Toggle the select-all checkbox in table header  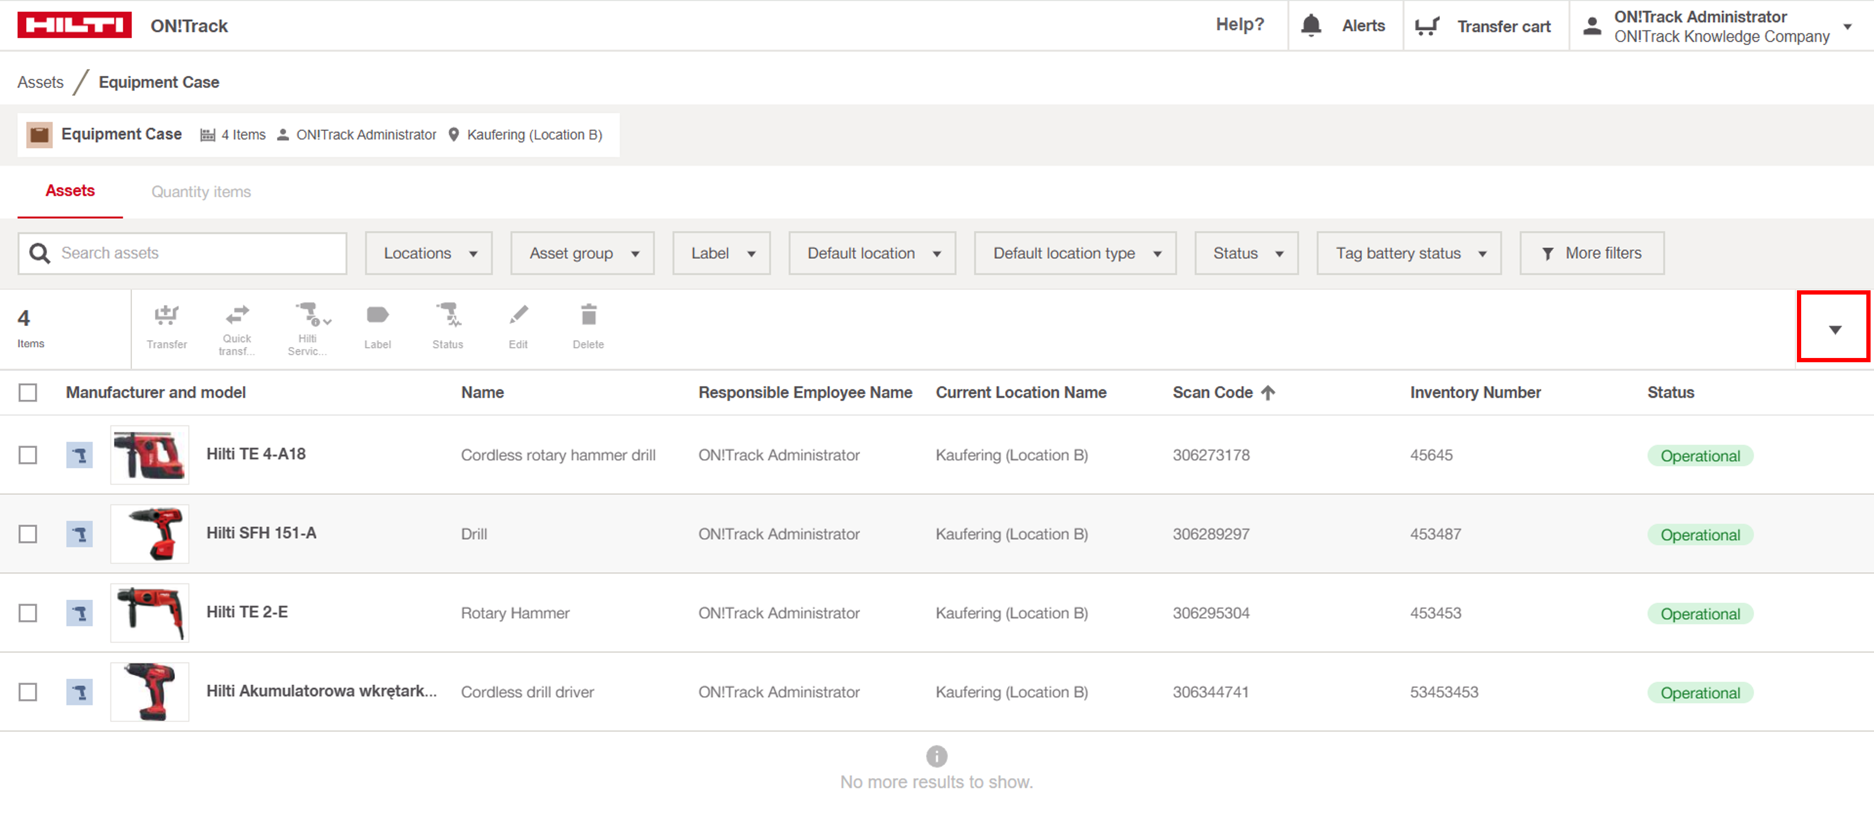pyautogui.click(x=28, y=393)
